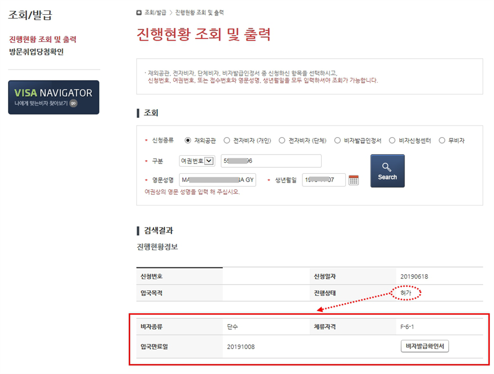Click the 입국목적 row label

click(151, 293)
